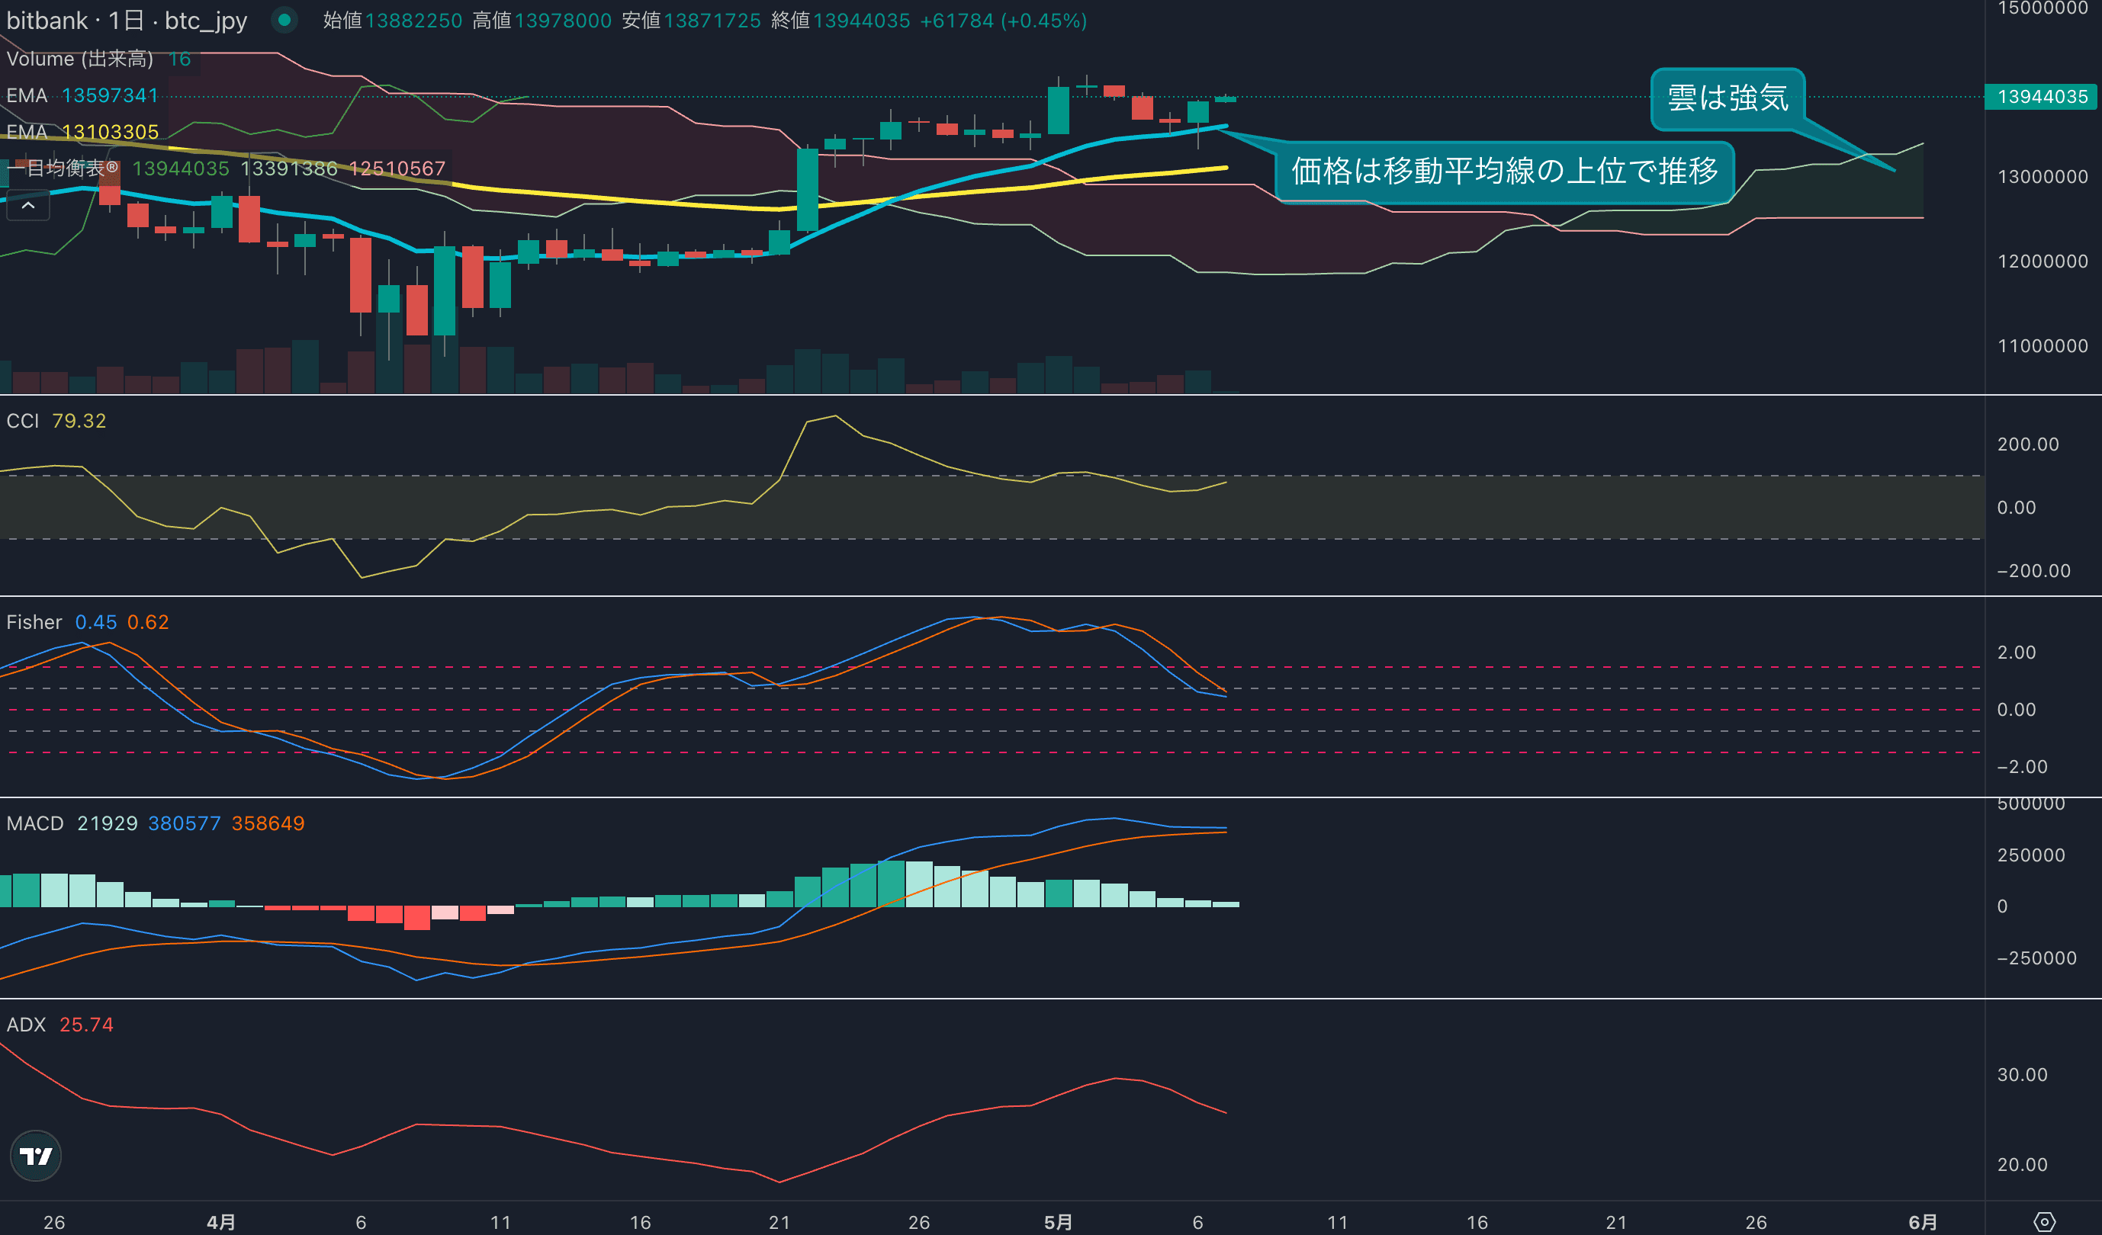The height and width of the screenshot is (1235, 2102).
Task: Click the bitbank btc_jpy symbol title
Action: tap(127, 20)
